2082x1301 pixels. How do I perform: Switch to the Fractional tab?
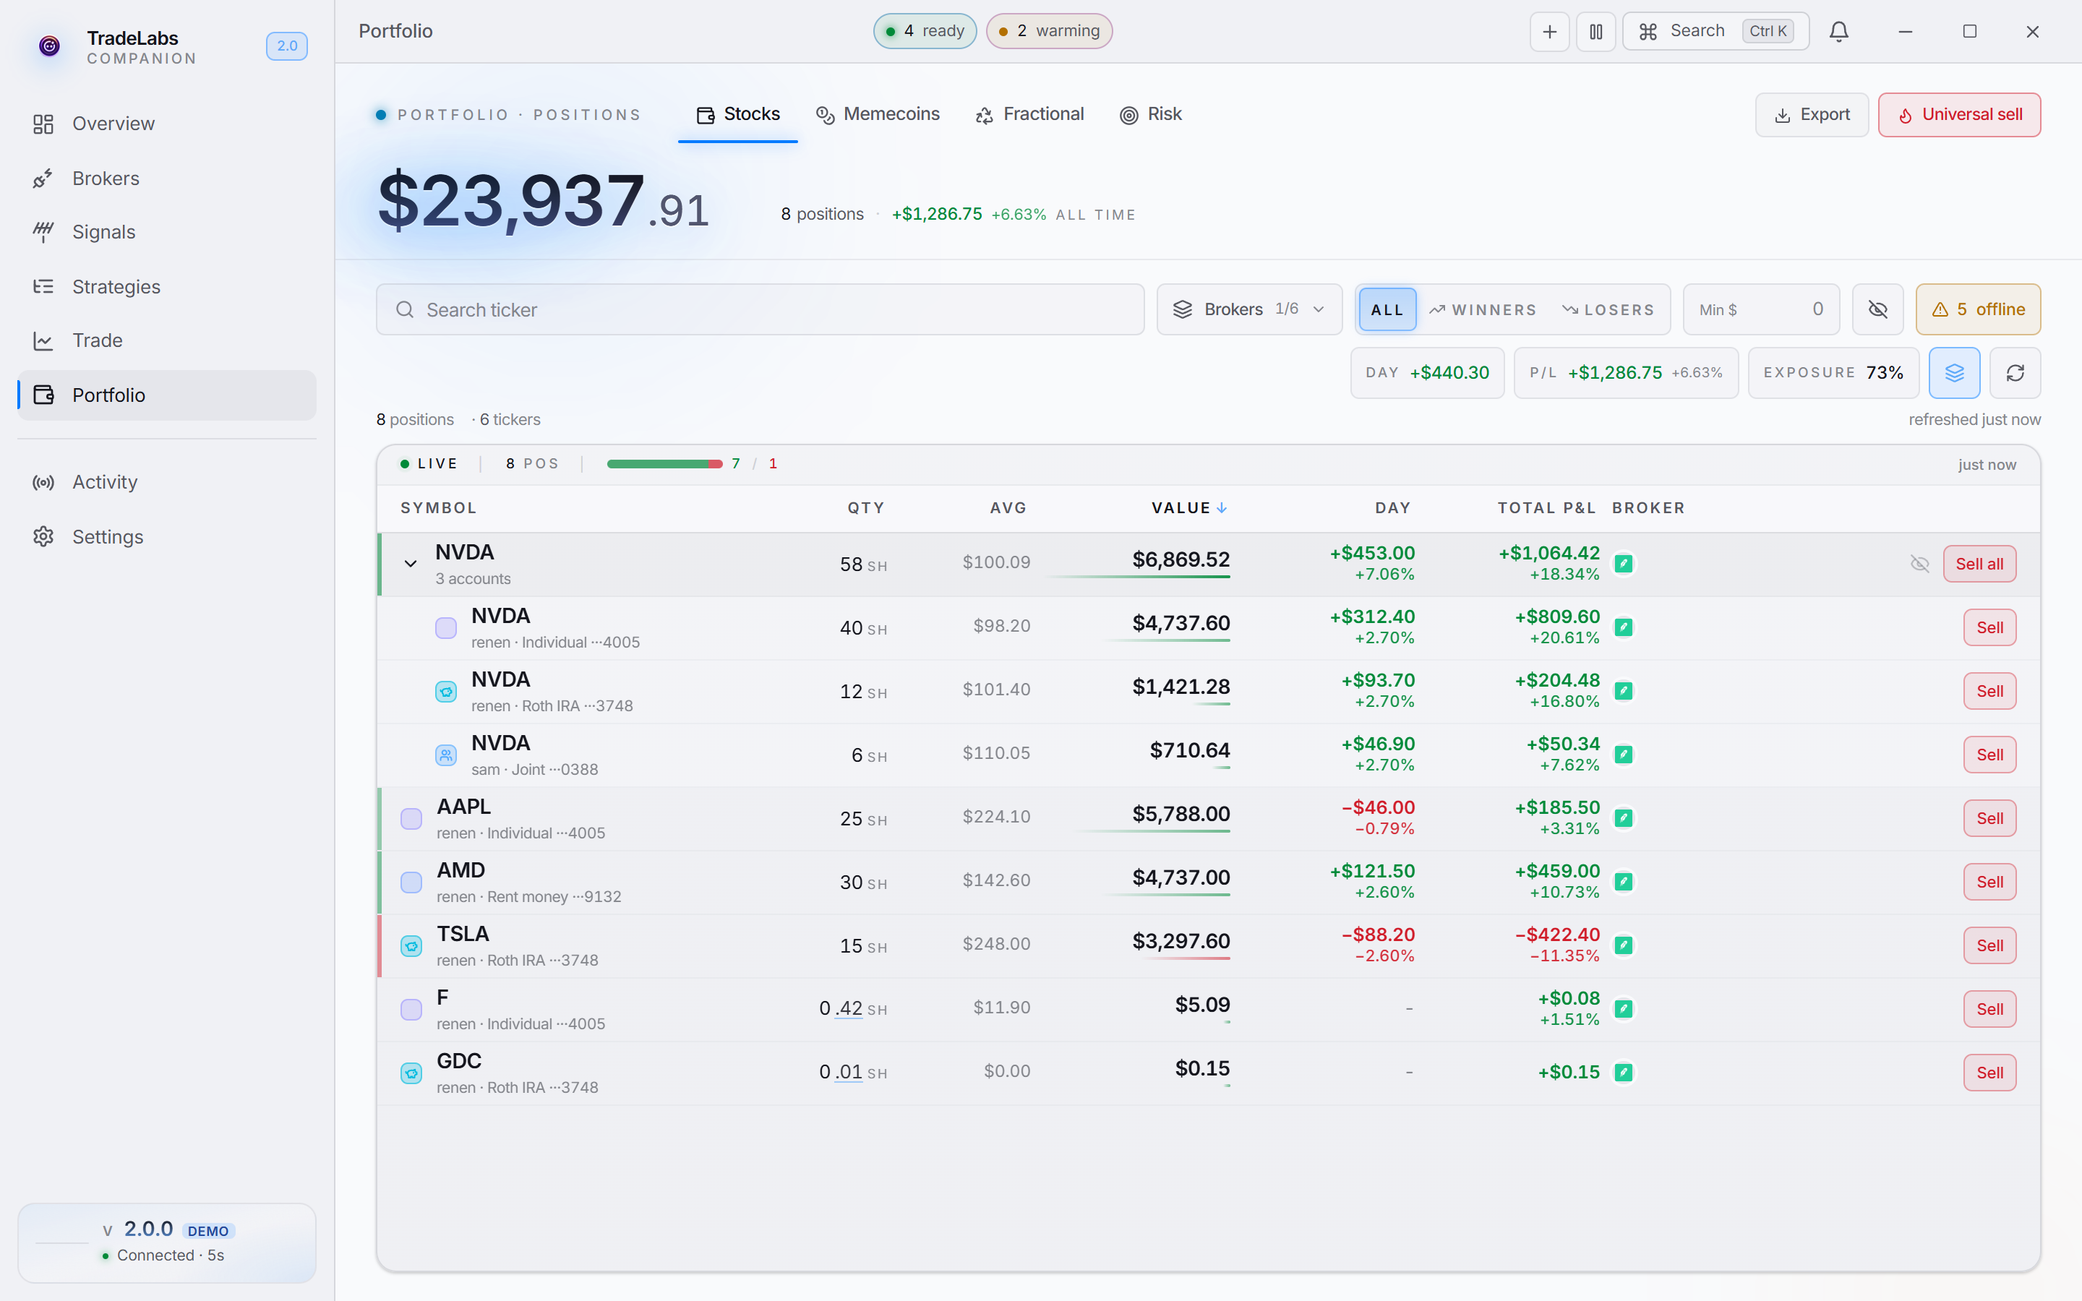point(1029,114)
